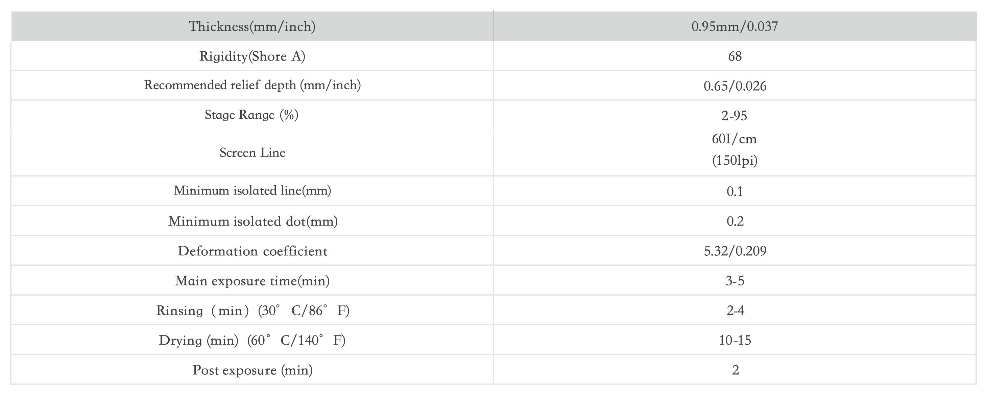This screenshot has height=395, width=987.
Task: Select the 0.95mm/0.037 thickness value
Action: [735, 26]
